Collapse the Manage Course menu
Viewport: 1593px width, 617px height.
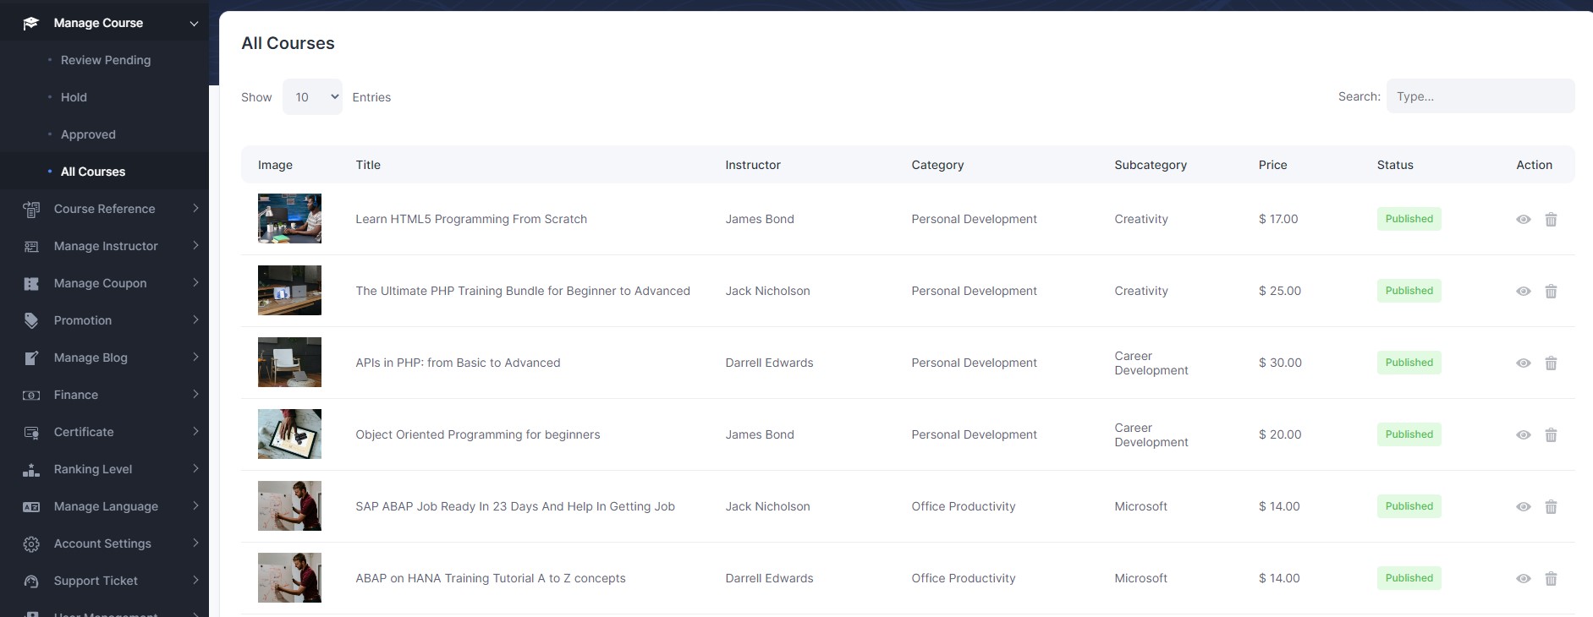[193, 24]
